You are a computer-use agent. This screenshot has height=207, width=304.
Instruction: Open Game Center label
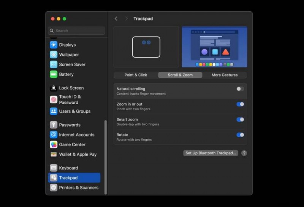click(x=72, y=144)
